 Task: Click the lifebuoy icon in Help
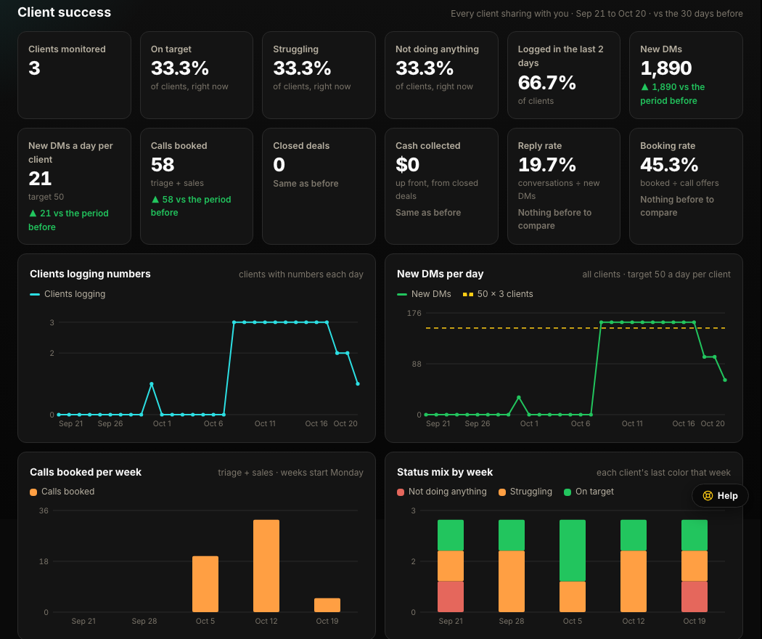[708, 495]
